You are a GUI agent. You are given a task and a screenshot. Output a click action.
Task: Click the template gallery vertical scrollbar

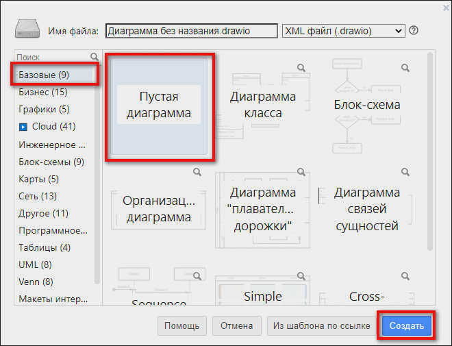[430, 151]
